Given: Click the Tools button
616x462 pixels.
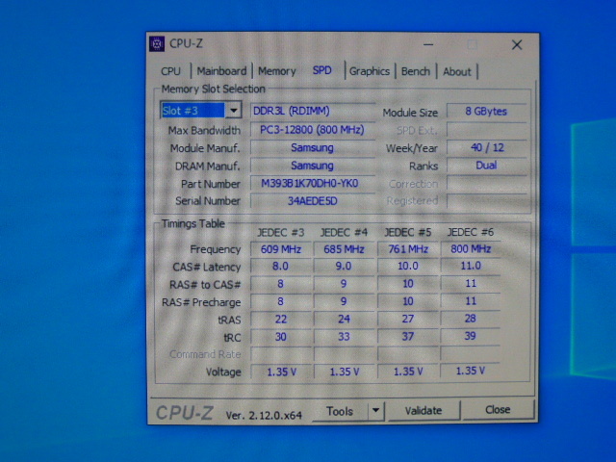Looking at the screenshot, I should coord(340,411).
